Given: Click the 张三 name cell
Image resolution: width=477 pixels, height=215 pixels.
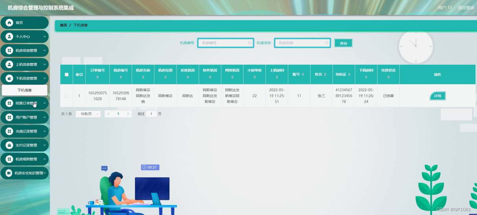Looking at the screenshot, I should point(321,96).
